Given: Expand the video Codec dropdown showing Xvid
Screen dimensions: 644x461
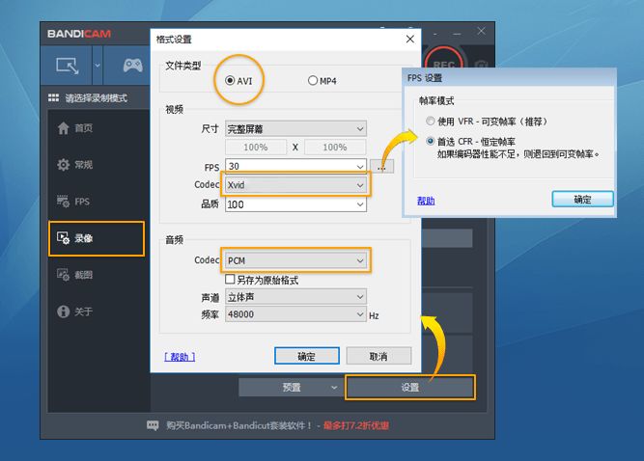Looking at the screenshot, I should point(295,185).
